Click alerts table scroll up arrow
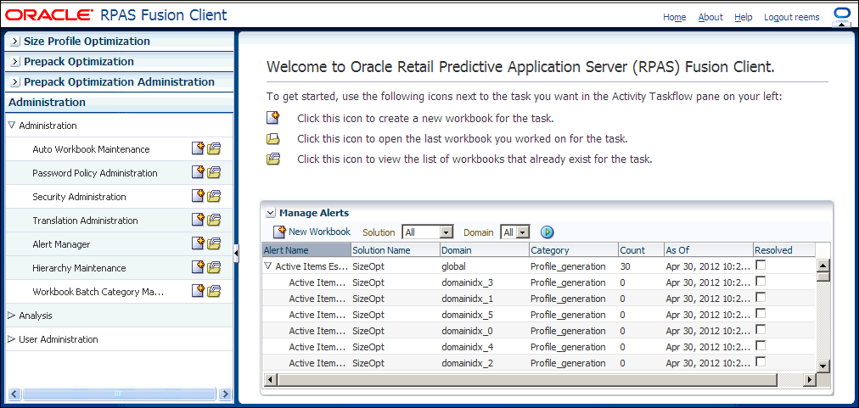Viewport: 859px width, 408px height. click(x=823, y=265)
